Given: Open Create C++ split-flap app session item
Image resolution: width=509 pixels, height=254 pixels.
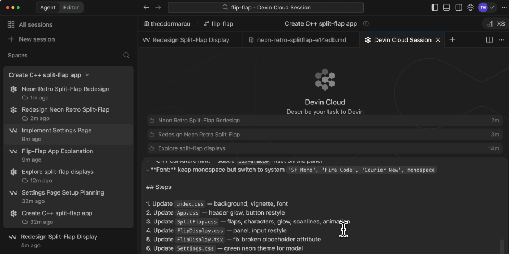Looking at the screenshot, I should [68, 217].
